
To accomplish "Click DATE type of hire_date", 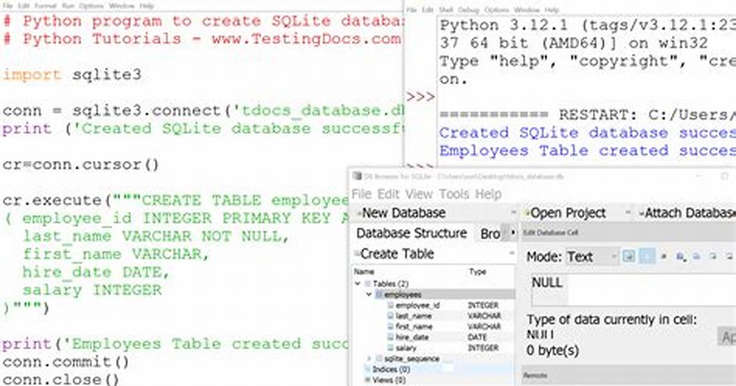I will click(477, 337).
